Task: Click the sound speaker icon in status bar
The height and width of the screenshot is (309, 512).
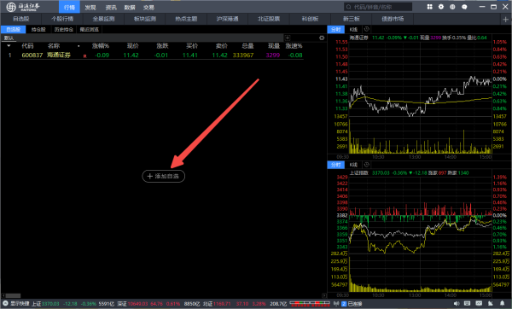Action: (457, 304)
